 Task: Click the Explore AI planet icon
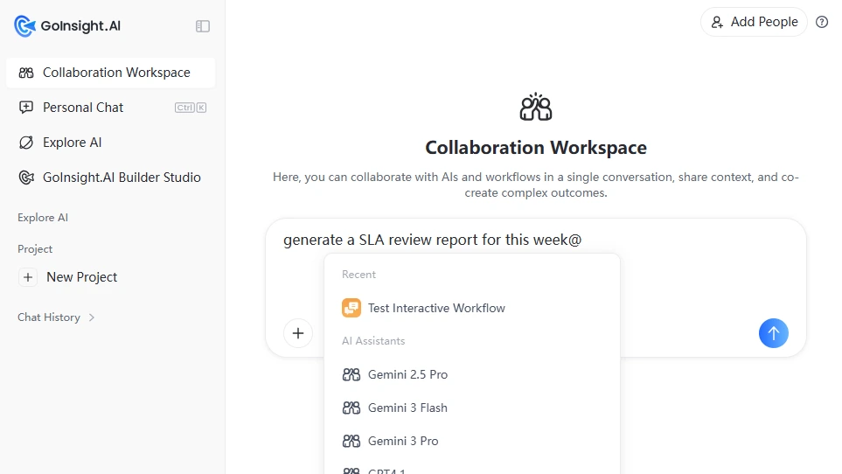[26, 143]
